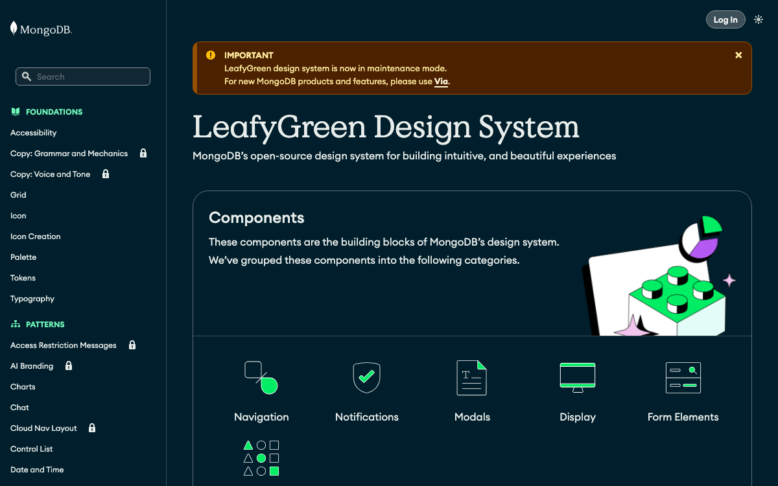The image size is (778, 486).
Task: Click the Components card heading
Action: click(257, 218)
